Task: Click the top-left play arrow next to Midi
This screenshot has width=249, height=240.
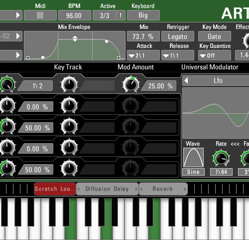Action: pyautogui.click(x=18, y=15)
